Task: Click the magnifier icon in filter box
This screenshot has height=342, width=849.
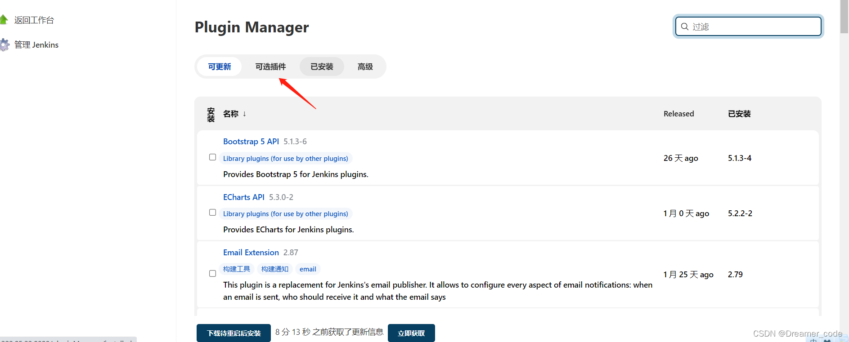Action: tap(684, 27)
